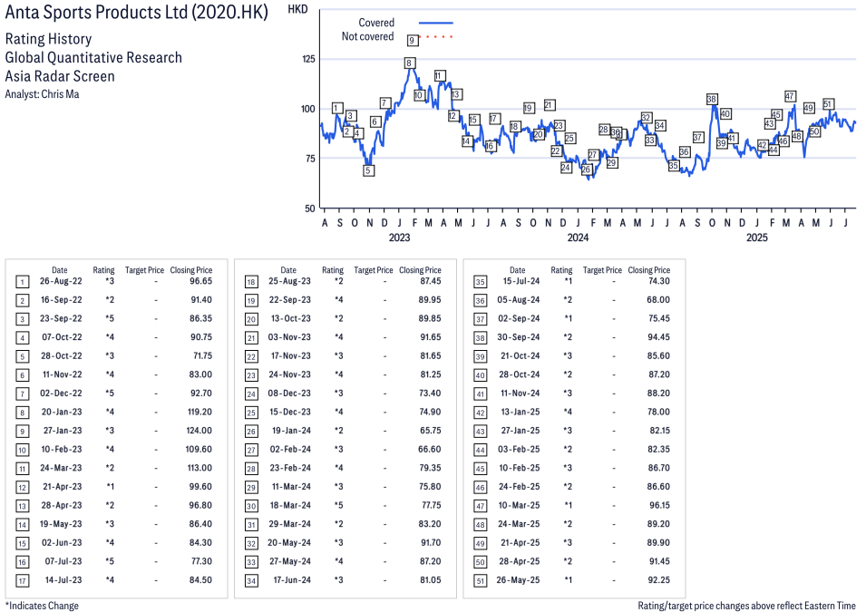Image resolution: width=866 pixels, height=612 pixels.
Task: Click the date '18-Mar-24'
Action: pos(290,505)
